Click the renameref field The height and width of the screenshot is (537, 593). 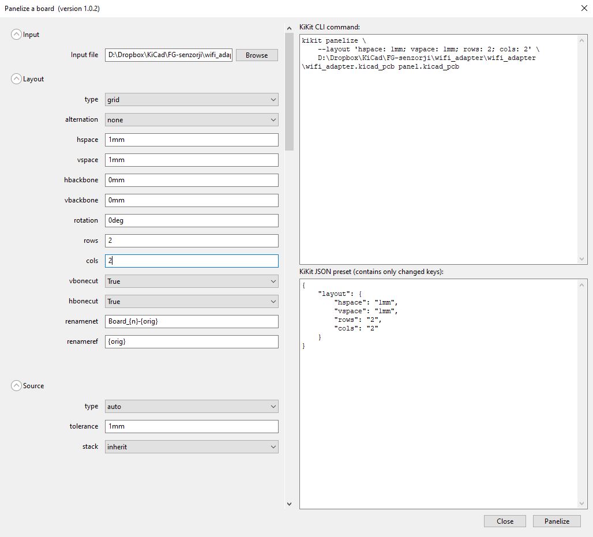(x=192, y=341)
